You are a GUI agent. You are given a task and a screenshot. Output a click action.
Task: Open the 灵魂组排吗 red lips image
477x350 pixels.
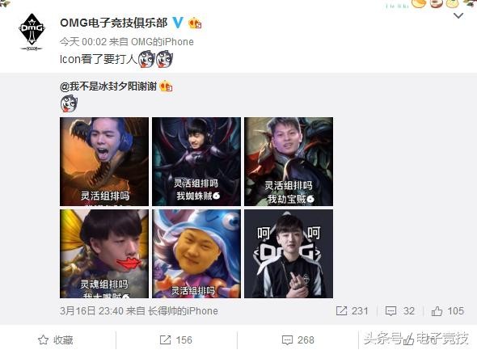click(104, 254)
